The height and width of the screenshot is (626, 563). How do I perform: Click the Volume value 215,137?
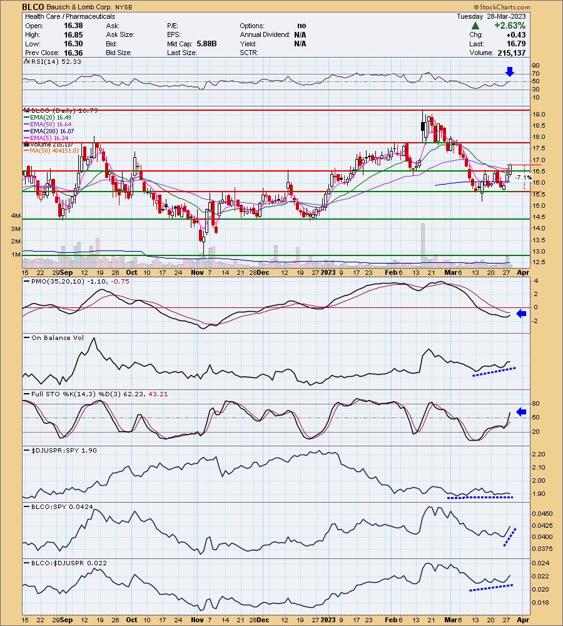(512, 53)
